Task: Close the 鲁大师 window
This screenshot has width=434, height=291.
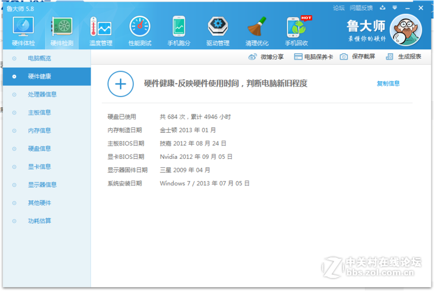Action: coord(421,8)
